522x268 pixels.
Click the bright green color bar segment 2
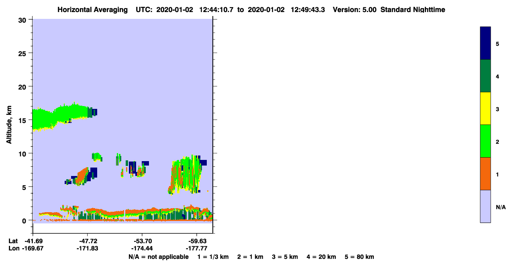[x=485, y=141]
